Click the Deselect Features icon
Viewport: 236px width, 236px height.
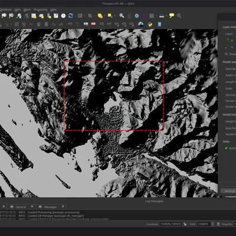[100, 16]
